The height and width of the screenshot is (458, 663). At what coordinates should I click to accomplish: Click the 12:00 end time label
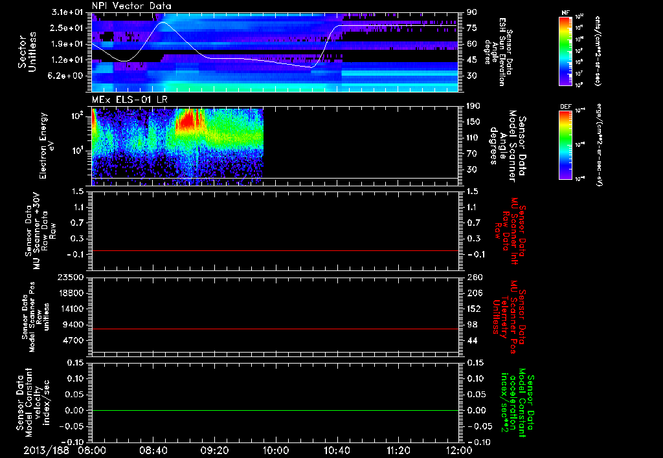[x=459, y=450]
